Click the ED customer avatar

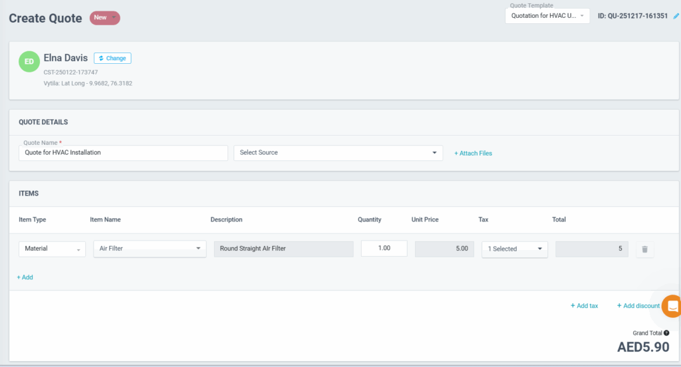29,61
